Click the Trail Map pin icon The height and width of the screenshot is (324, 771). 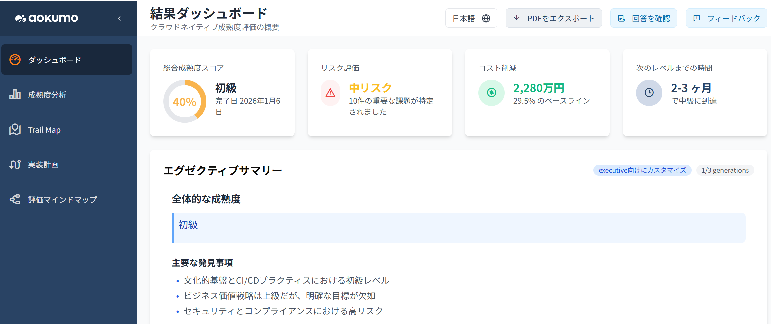click(15, 129)
